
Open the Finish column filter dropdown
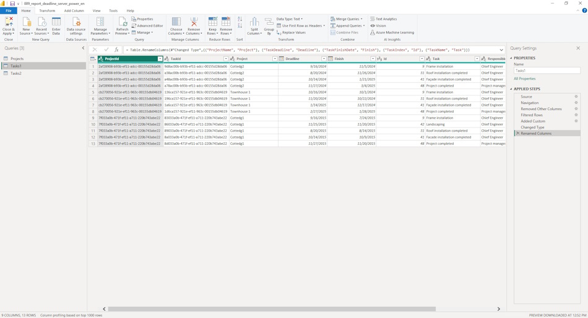[373, 59]
